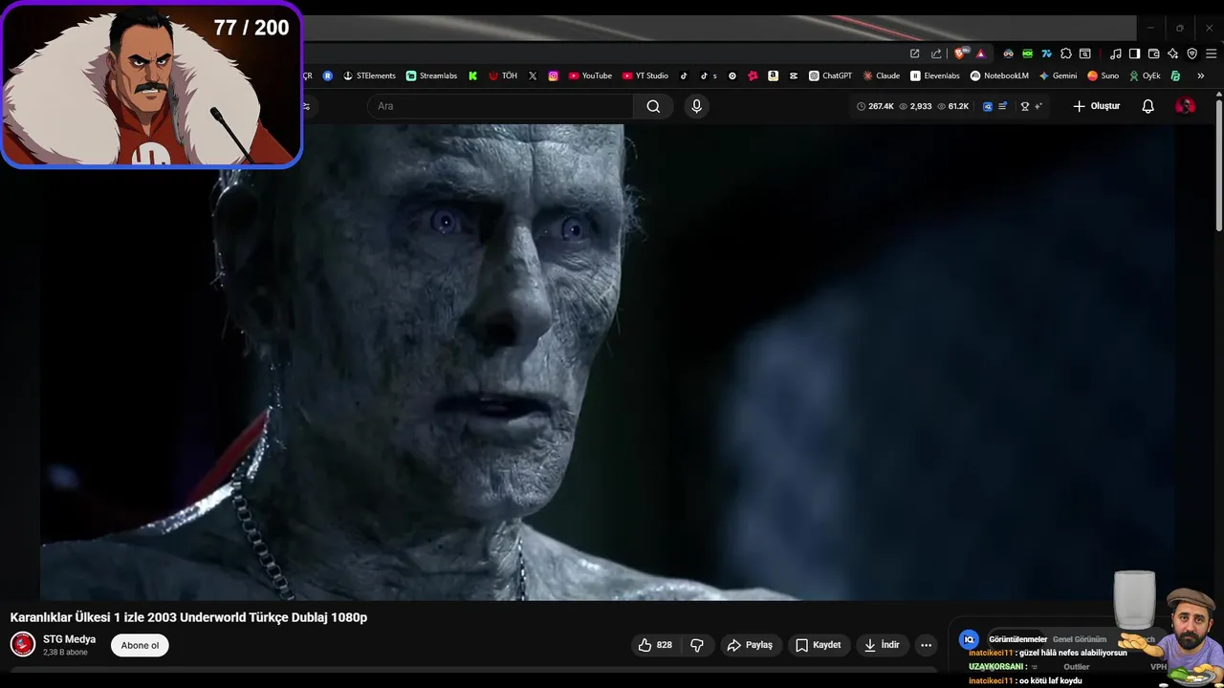Like the video with thumbs-up 828

655,645
